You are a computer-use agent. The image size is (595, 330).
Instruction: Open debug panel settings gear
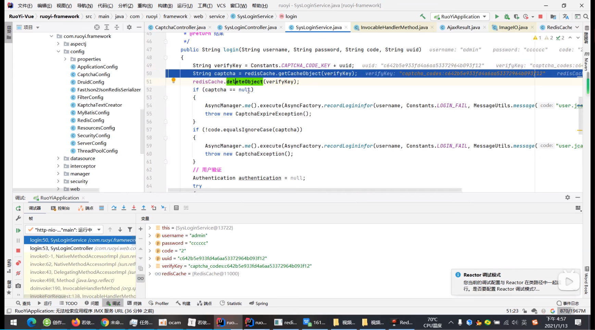coord(568,197)
